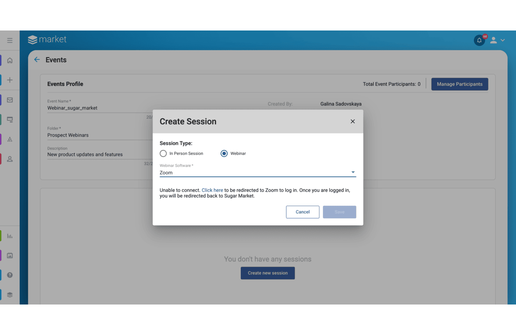This screenshot has height=335, width=516.
Task: Click the Save button in dialog
Action: tap(339, 212)
